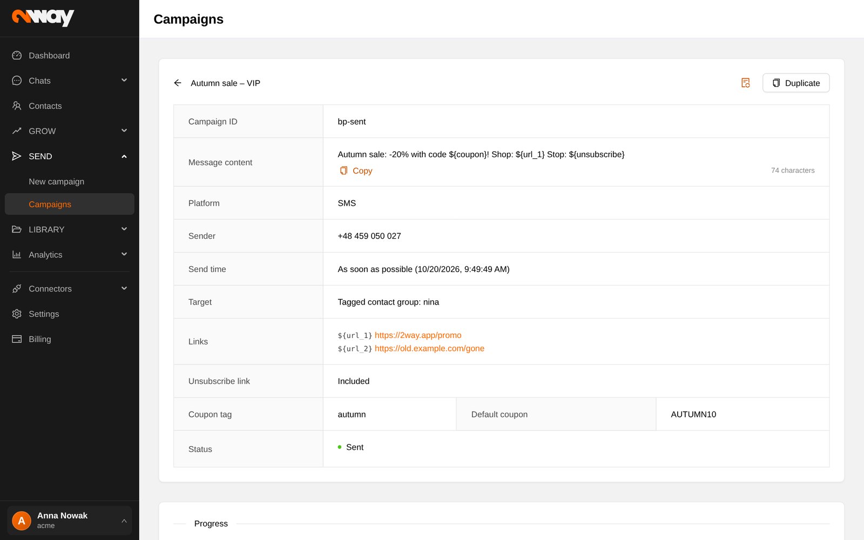The width and height of the screenshot is (864, 540).
Task: Click the Connectors plug icon
Action: pyautogui.click(x=17, y=289)
